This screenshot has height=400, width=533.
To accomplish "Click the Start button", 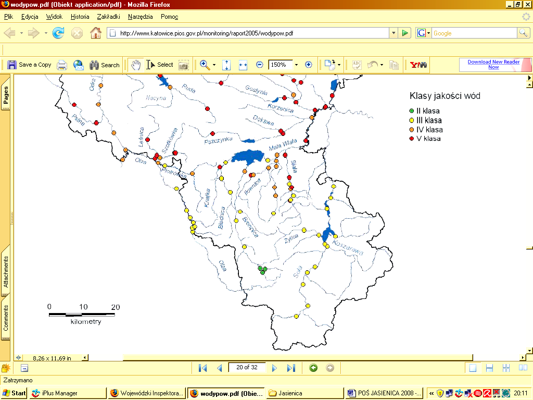I will pyautogui.click(x=14, y=393).
